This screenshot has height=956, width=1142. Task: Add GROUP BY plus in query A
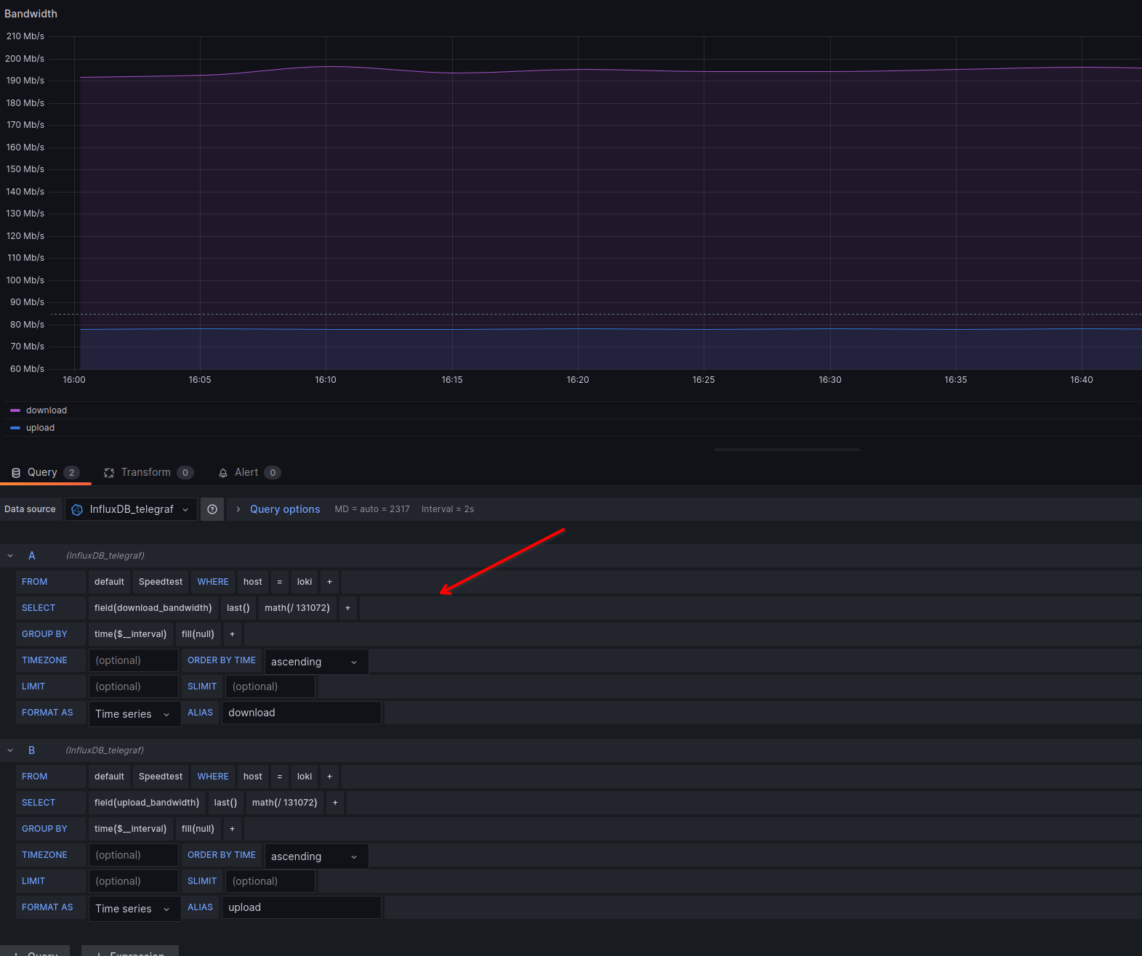(x=232, y=634)
